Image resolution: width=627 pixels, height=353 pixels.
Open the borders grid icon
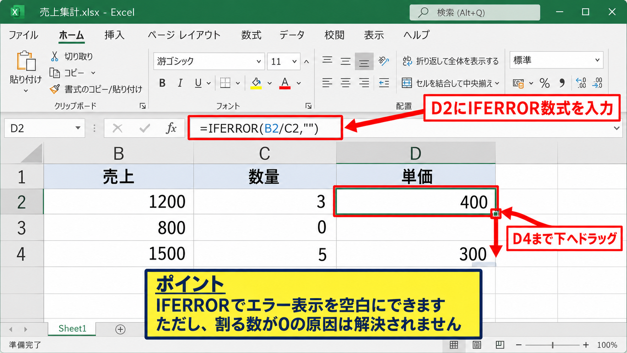click(225, 83)
